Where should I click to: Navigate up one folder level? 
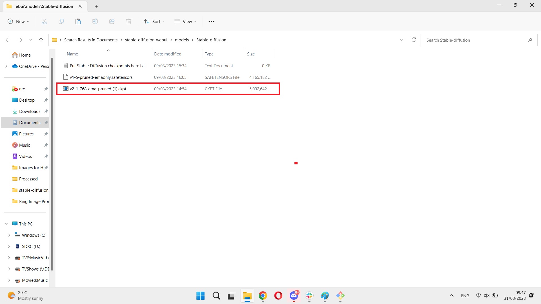(41, 40)
